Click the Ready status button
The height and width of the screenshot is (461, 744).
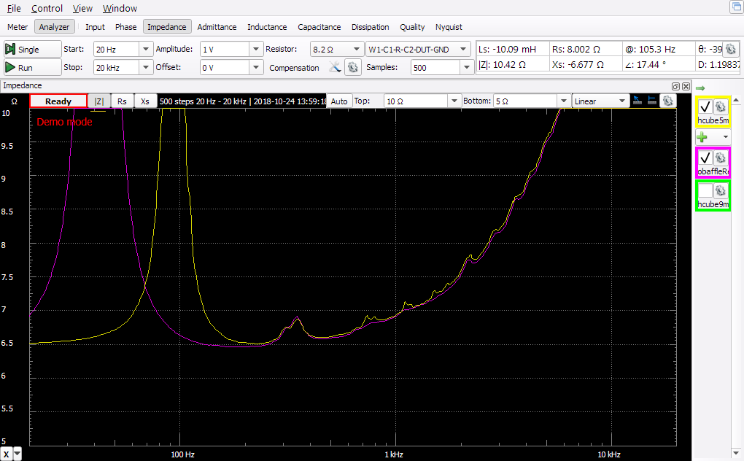pos(58,101)
